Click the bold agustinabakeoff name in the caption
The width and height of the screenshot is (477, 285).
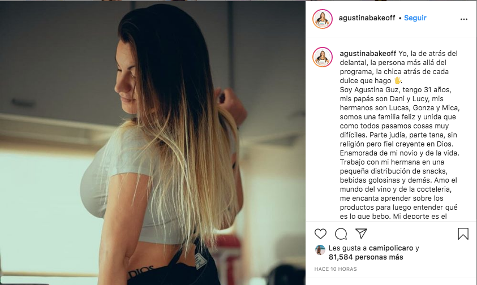tap(368, 54)
